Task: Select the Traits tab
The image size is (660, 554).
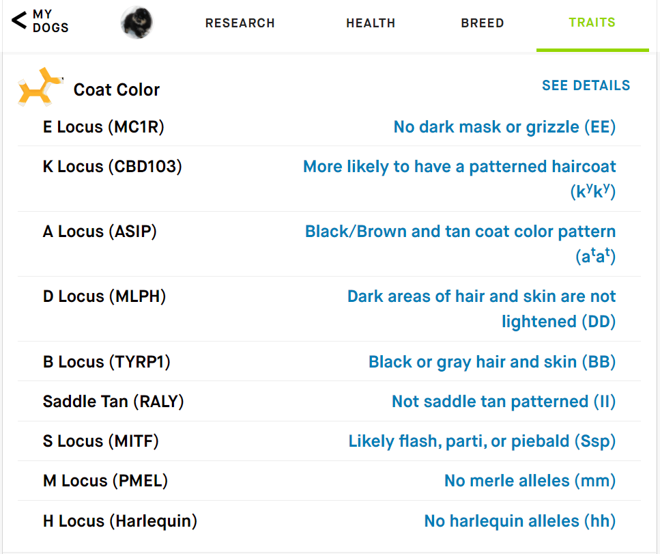Action: [x=592, y=23]
